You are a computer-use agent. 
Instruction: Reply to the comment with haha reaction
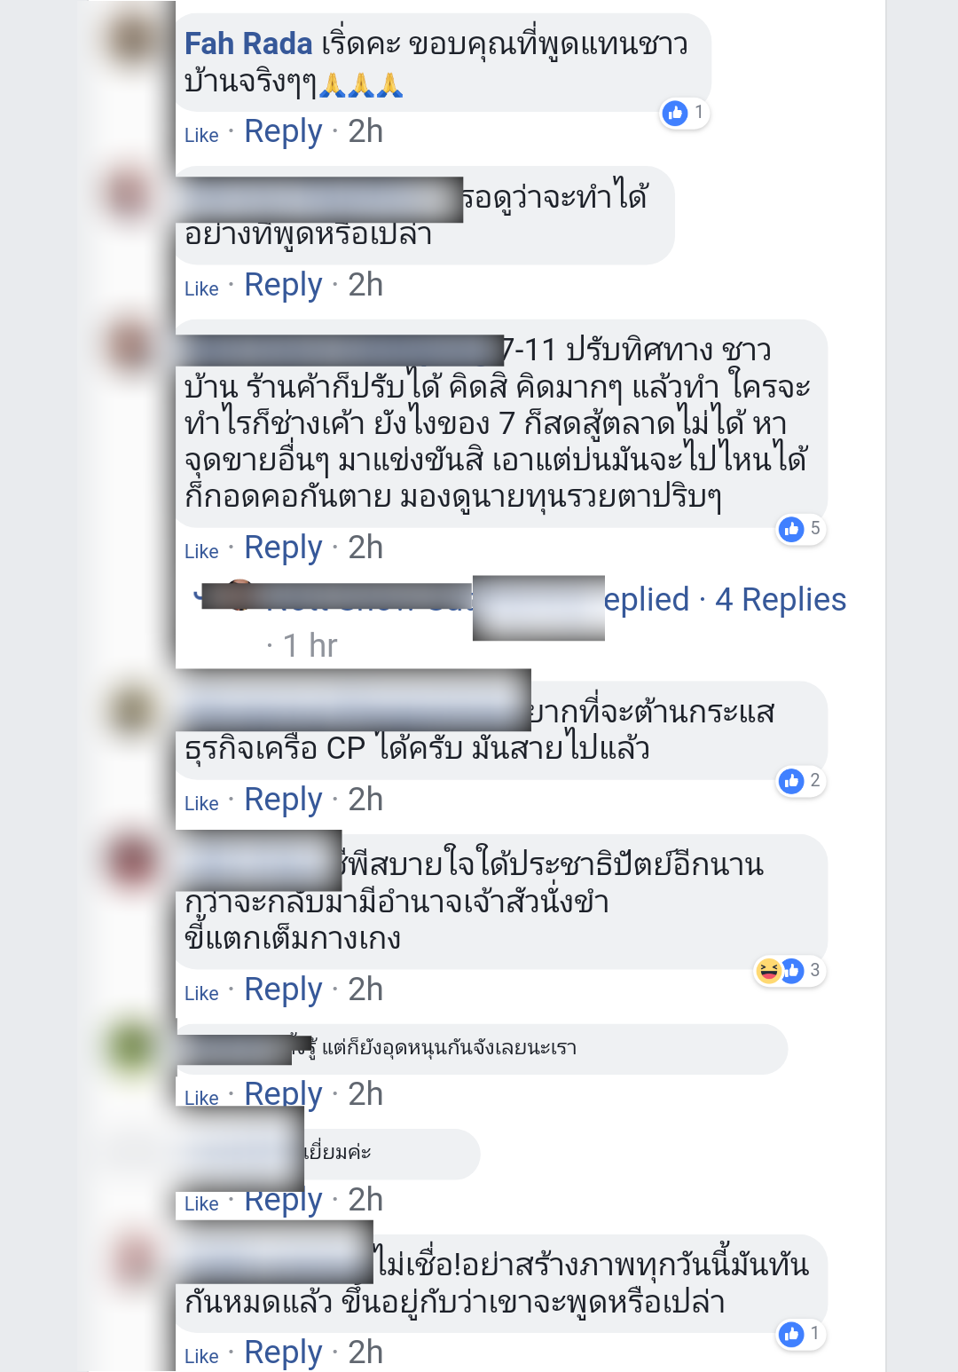(283, 990)
